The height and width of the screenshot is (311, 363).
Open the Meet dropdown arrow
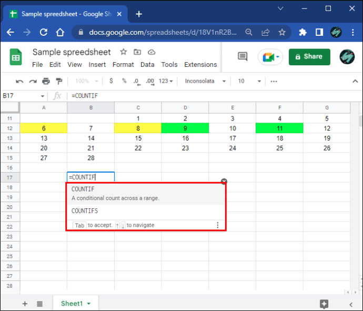pos(278,57)
